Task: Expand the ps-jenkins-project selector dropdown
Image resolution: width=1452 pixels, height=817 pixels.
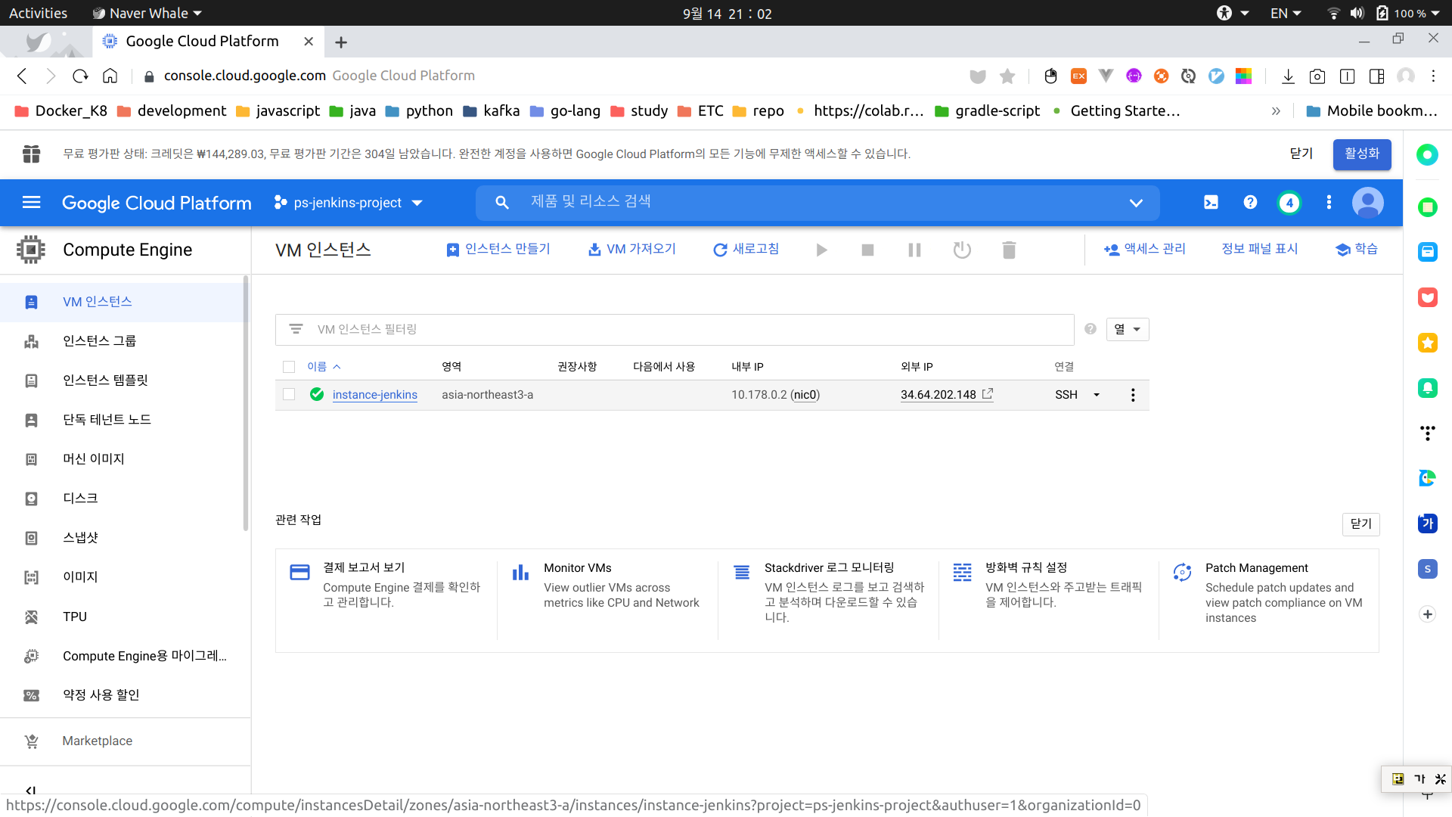Action: click(349, 203)
